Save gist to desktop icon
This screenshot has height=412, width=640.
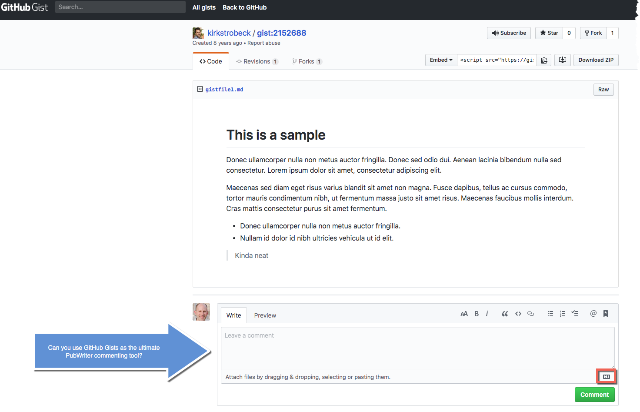563,60
